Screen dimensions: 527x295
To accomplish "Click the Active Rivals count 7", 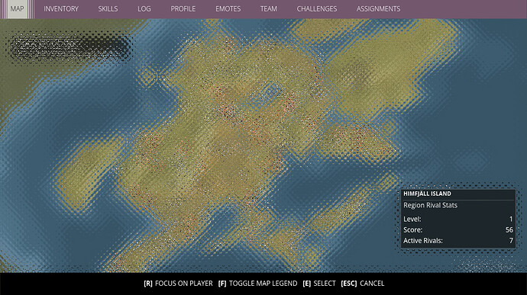I will 511,241.
